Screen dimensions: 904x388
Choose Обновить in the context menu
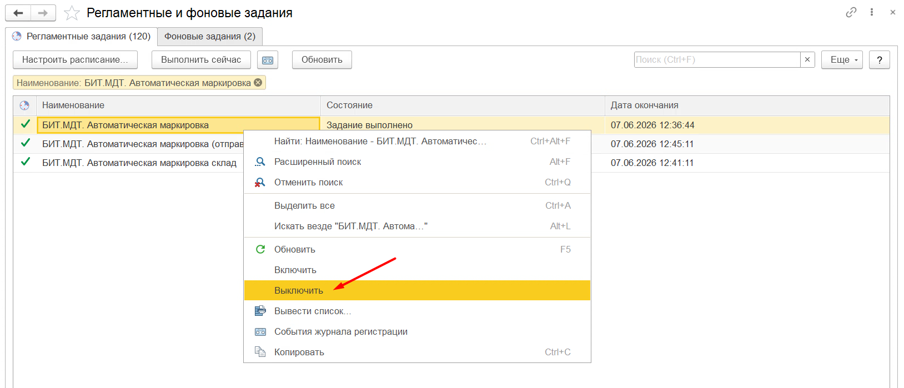[417, 249]
